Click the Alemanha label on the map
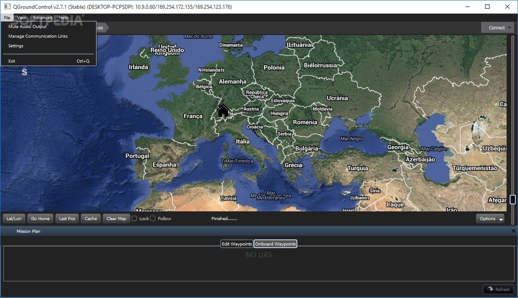This screenshot has height=298, width=518. [232, 81]
